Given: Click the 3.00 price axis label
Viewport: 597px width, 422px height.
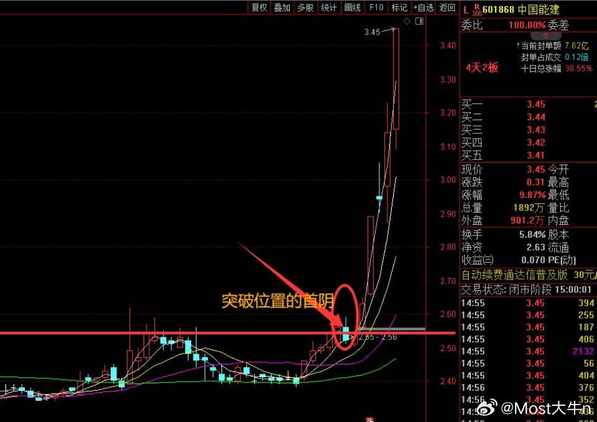Looking at the screenshot, I should point(448,180).
